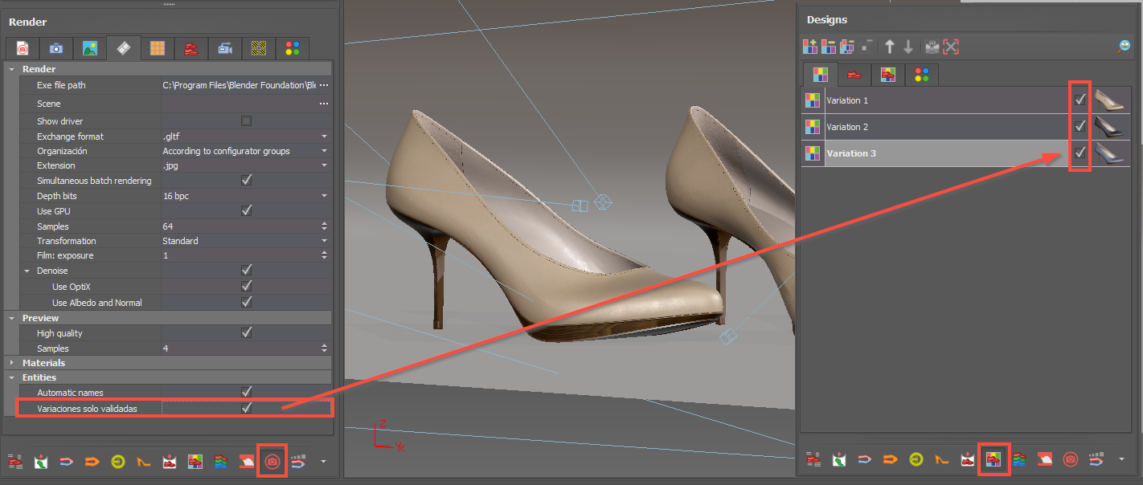Screen dimensions: 1143x485
Task: Click the move up arrow in Designs toolbar
Action: (889, 47)
